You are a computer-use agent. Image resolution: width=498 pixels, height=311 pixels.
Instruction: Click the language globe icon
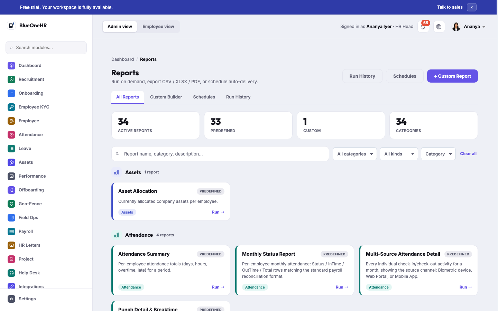point(439,27)
